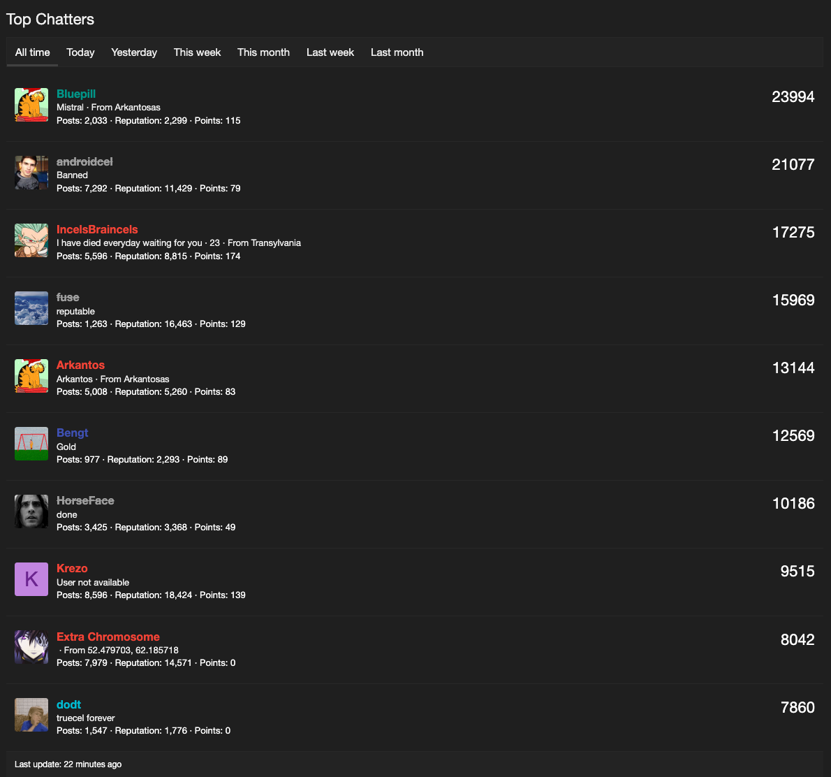
Task: Click 'User not available' under Krezo
Action: pyautogui.click(x=93, y=582)
